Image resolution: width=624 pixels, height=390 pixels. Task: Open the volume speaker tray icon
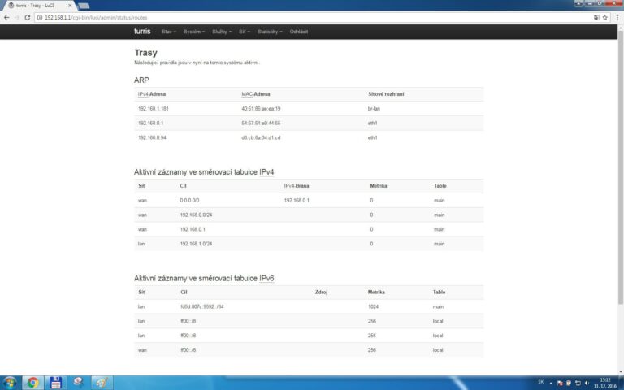[x=587, y=383]
